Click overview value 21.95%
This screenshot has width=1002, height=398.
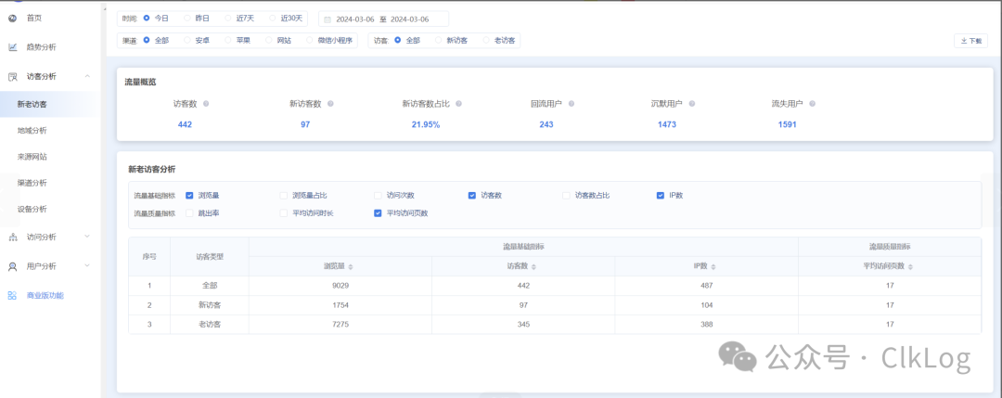click(426, 124)
